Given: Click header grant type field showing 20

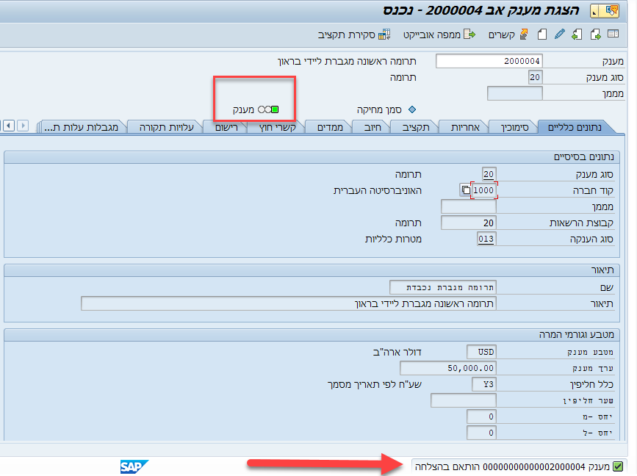Looking at the screenshot, I should [535, 77].
